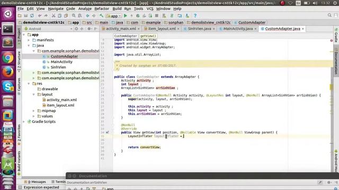This screenshot has height=190, width=339.
Task: Collapse the java folder node
Action: 29,45
